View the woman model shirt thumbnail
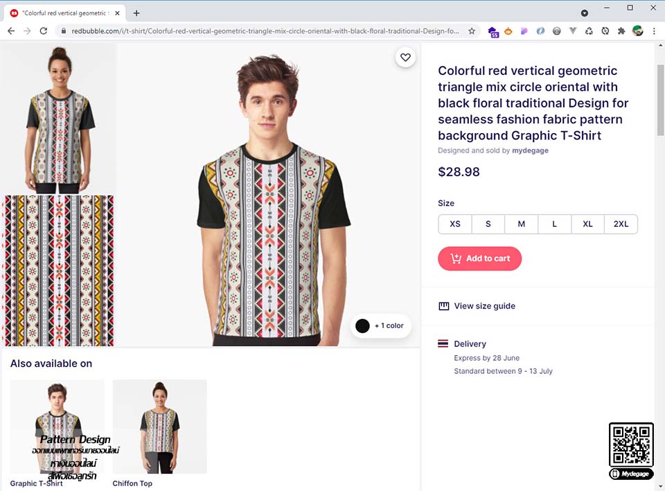 tap(58, 119)
